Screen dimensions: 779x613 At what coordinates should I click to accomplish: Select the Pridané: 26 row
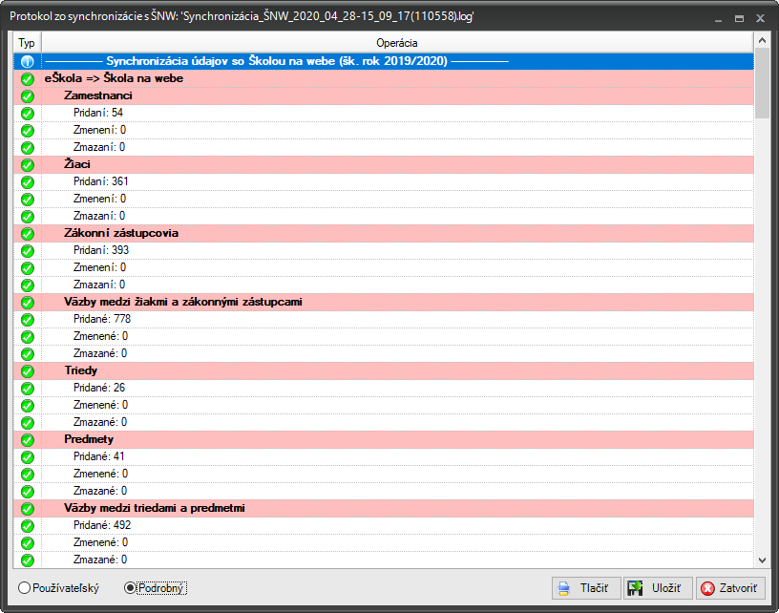pos(384,388)
